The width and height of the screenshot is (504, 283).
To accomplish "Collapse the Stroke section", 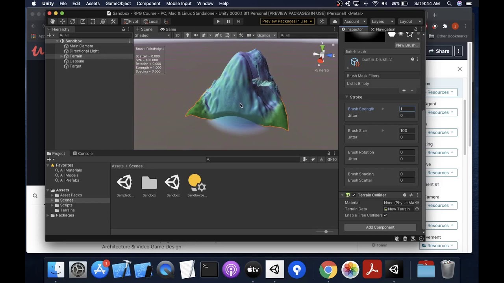I will tap(347, 97).
